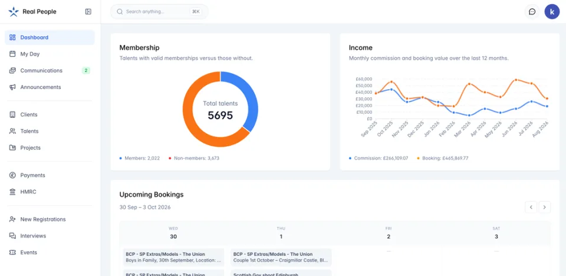Select Friday 2 column header
The image size is (566, 276).
(389, 233)
